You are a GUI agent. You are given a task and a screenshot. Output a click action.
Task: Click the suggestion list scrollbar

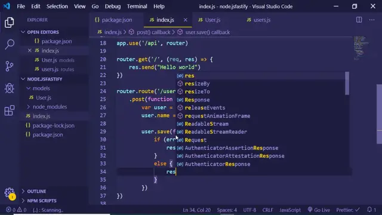point(347,84)
